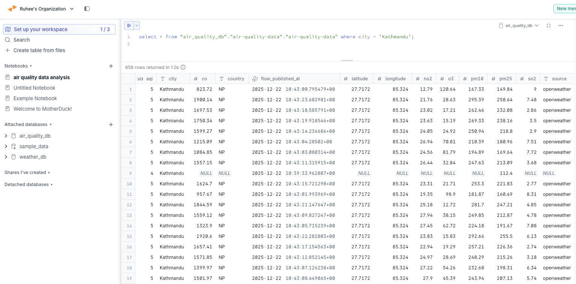This screenshot has height=284, width=576.
Task: Open Welcome to MotherDuck! notebook
Action: point(42,109)
